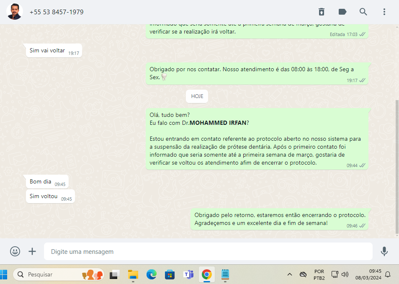Open clock showing 09:45 08/03/2024
The width and height of the screenshot is (399, 284).
(x=368, y=274)
